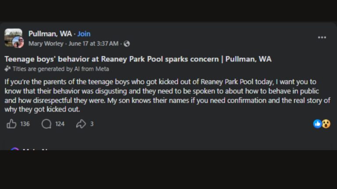This screenshot has width=337, height=189.
Task: Click the 'Titles are generated by AI' notice
Action: click(x=61, y=69)
